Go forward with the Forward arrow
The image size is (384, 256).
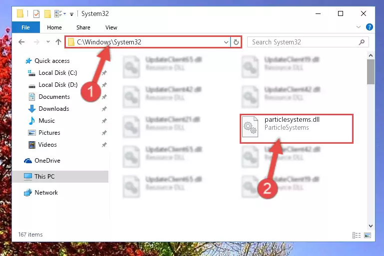click(x=36, y=42)
